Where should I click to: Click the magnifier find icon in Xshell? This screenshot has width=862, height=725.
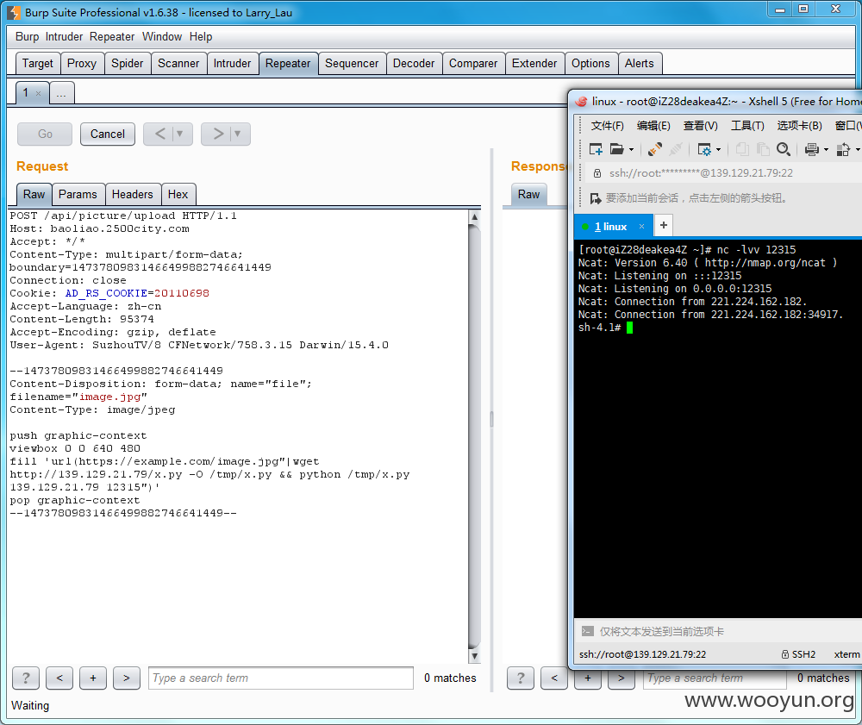(784, 149)
